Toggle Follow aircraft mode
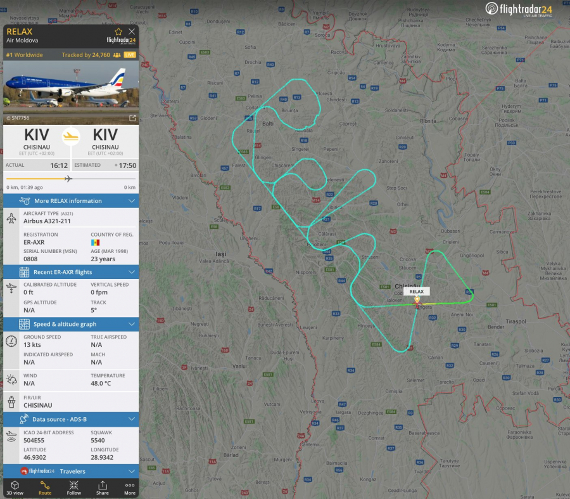This screenshot has width=570, height=499. (x=74, y=488)
